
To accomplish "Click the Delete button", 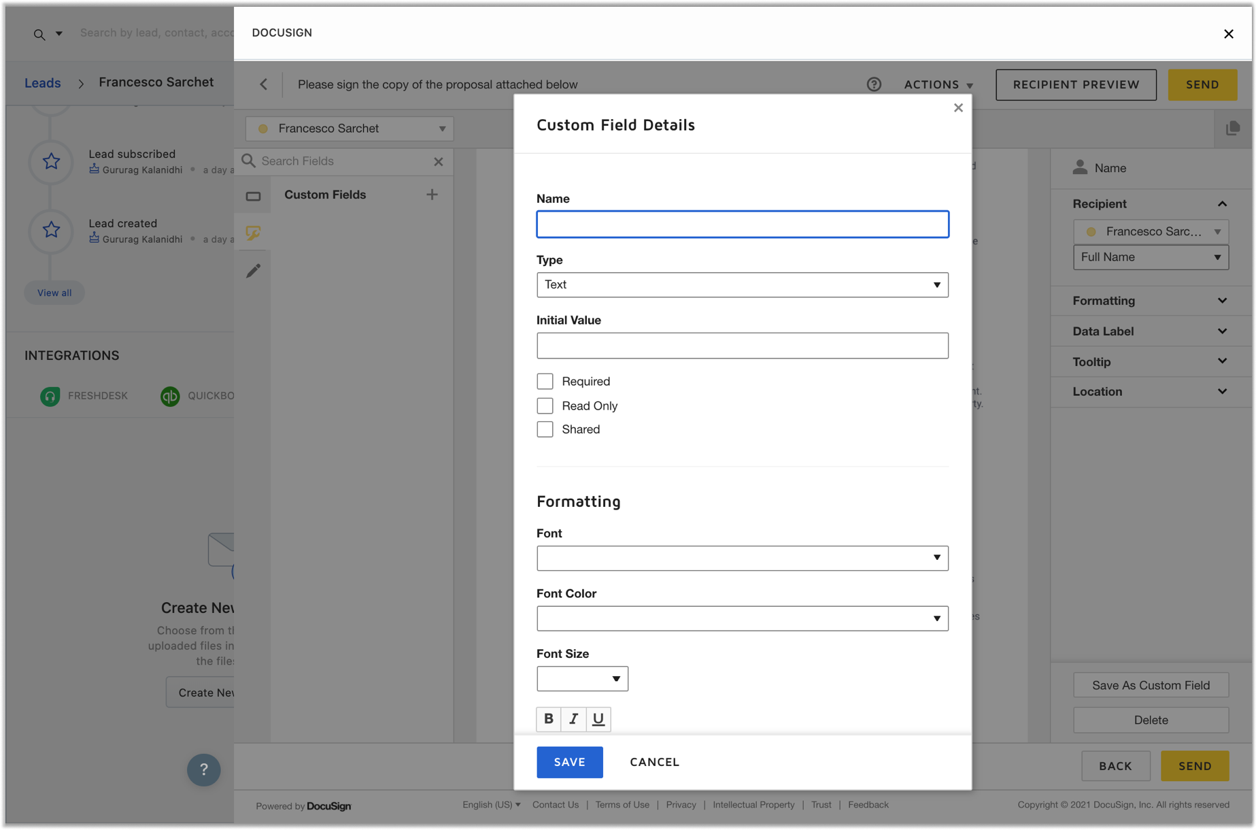I will tap(1151, 720).
